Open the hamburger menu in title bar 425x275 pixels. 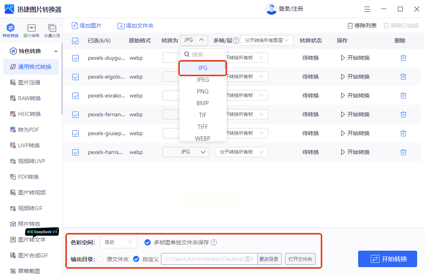click(x=367, y=9)
